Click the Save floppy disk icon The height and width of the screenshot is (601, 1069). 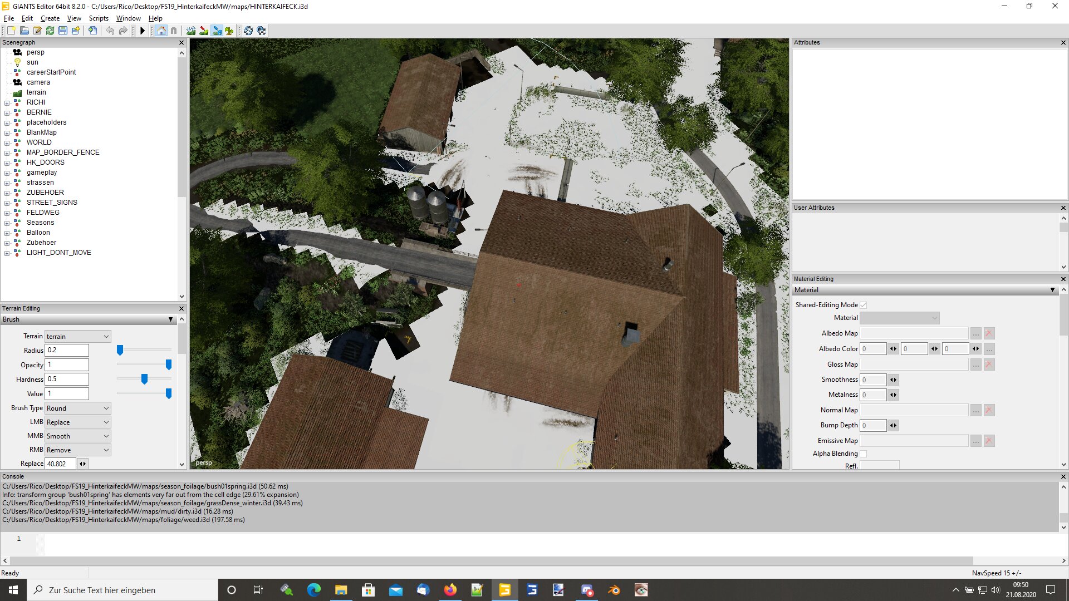coord(63,31)
